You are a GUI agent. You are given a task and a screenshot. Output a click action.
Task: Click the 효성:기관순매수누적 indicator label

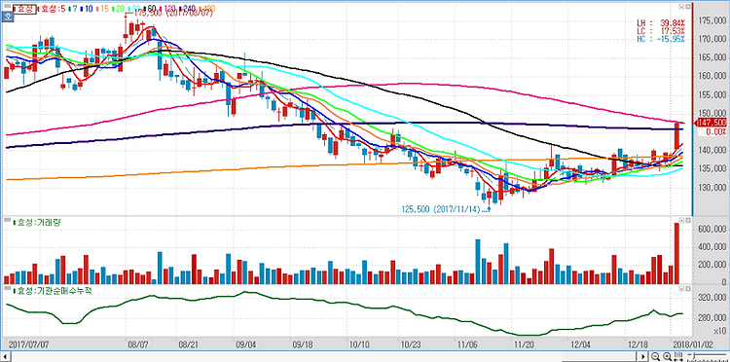coord(53,290)
